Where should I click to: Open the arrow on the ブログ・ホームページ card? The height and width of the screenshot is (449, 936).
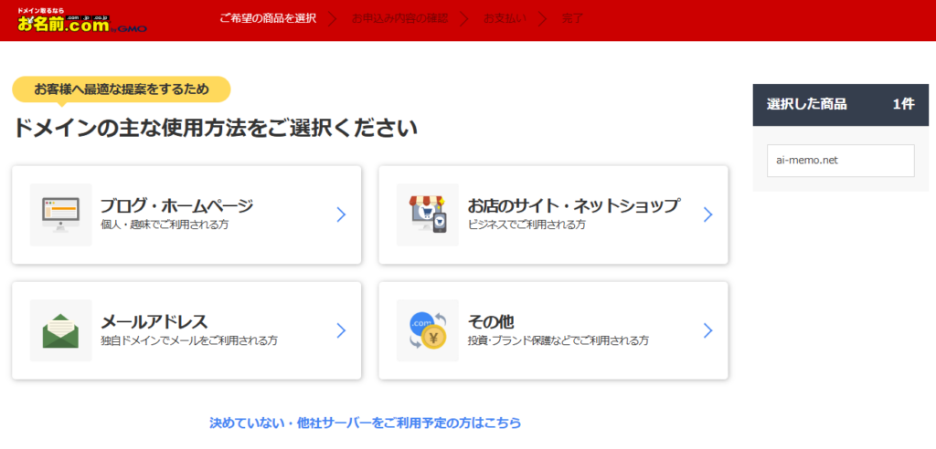(x=341, y=214)
